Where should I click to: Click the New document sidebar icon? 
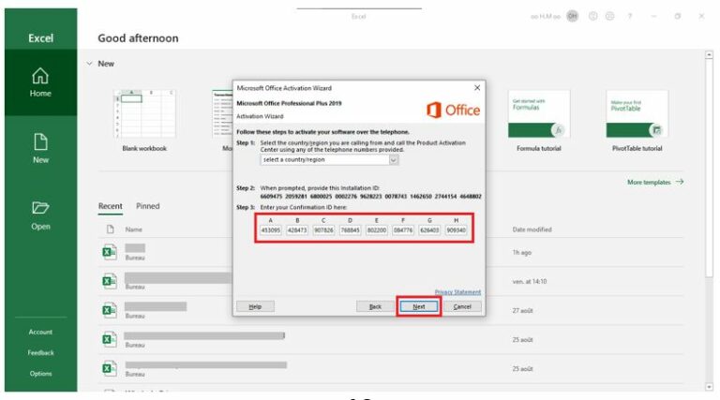coord(40,146)
